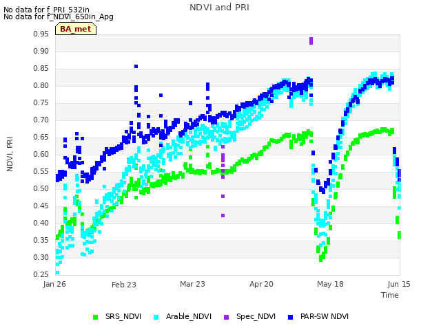
Task: Click the blue PAR-SW NDVI legend swatch
Action: 291,317
